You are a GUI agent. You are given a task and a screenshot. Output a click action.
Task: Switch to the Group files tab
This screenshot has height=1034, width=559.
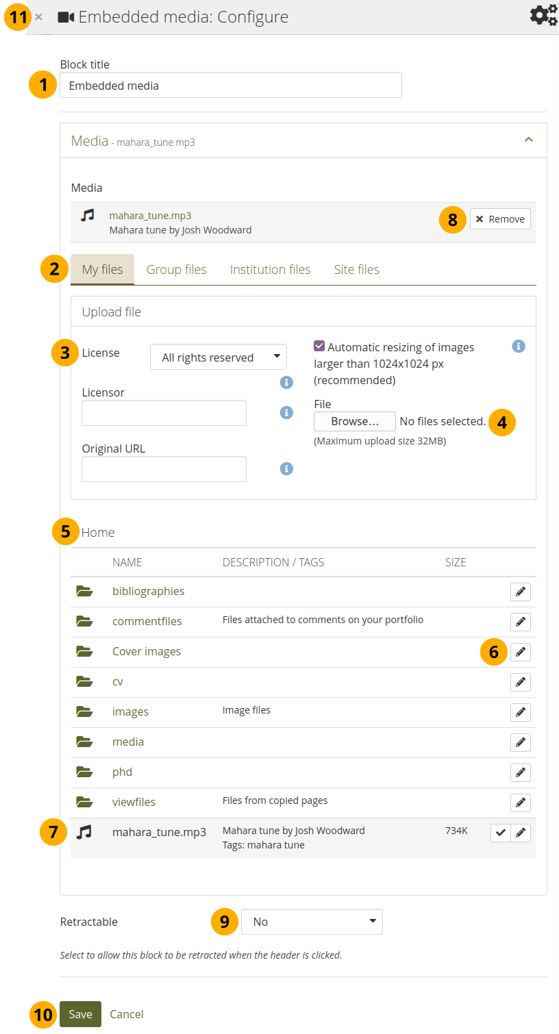[x=176, y=269]
